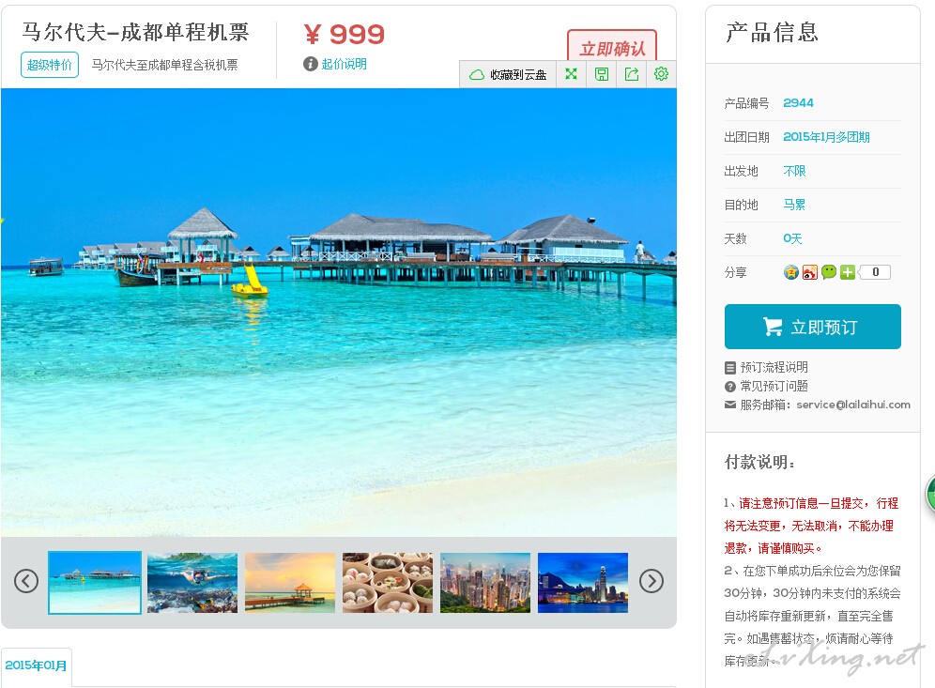The image size is (935, 688).
Task: Select the sunset pier thumbnail
Action: [290, 583]
